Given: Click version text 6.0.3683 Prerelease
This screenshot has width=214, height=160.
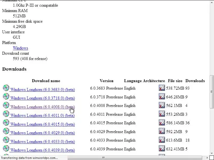Looking at the screenshot, I should pyautogui.click(x=106, y=88).
